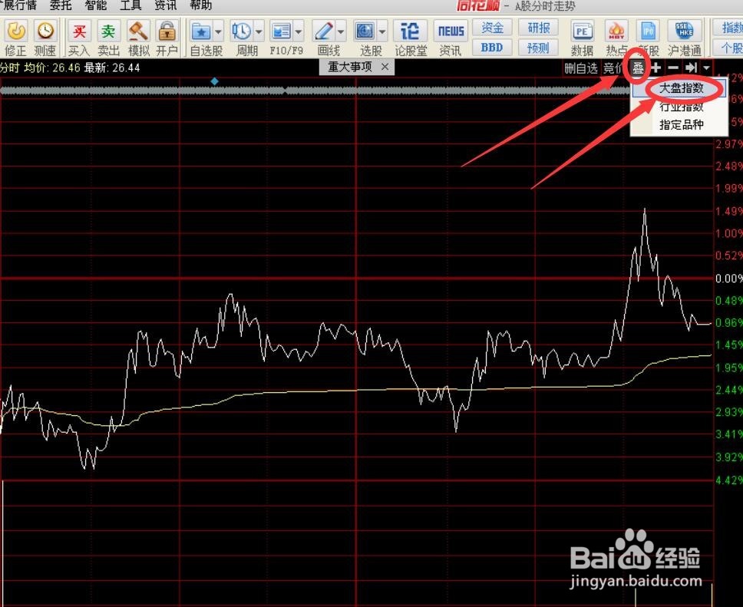Open the 智能 menu
The width and height of the screenshot is (743, 607).
[96, 5]
